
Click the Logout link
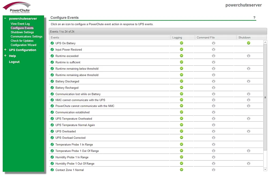click(x=14, y=62)
